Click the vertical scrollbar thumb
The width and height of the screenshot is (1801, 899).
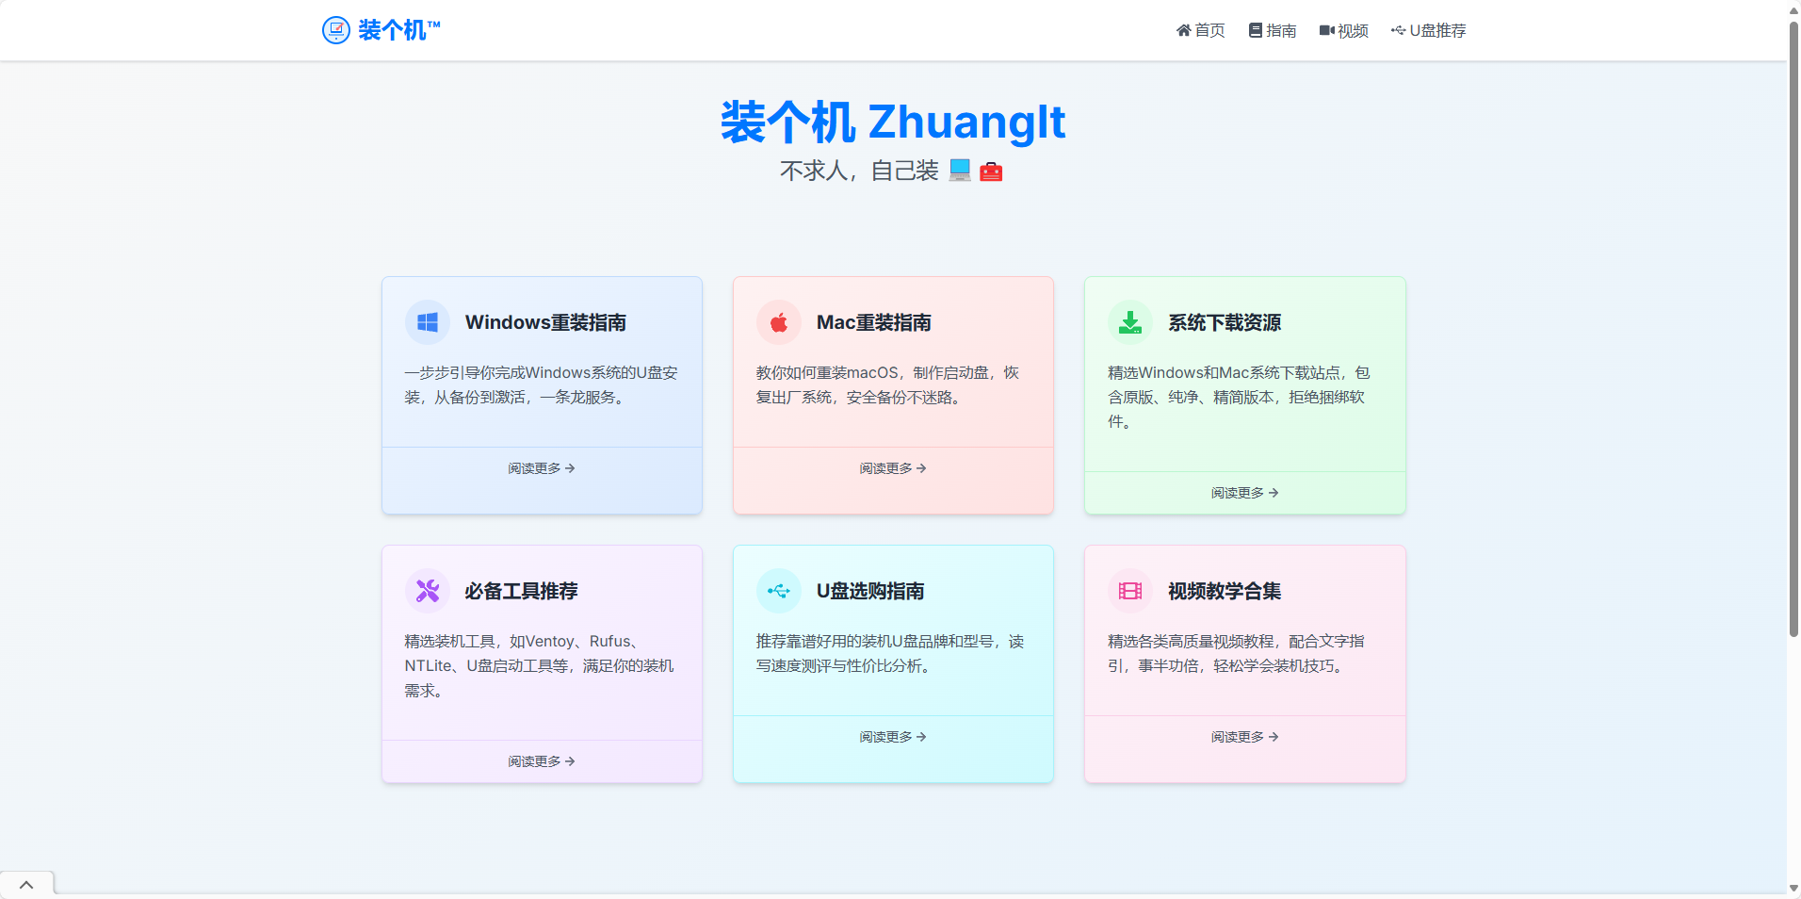coord(1793,330)
